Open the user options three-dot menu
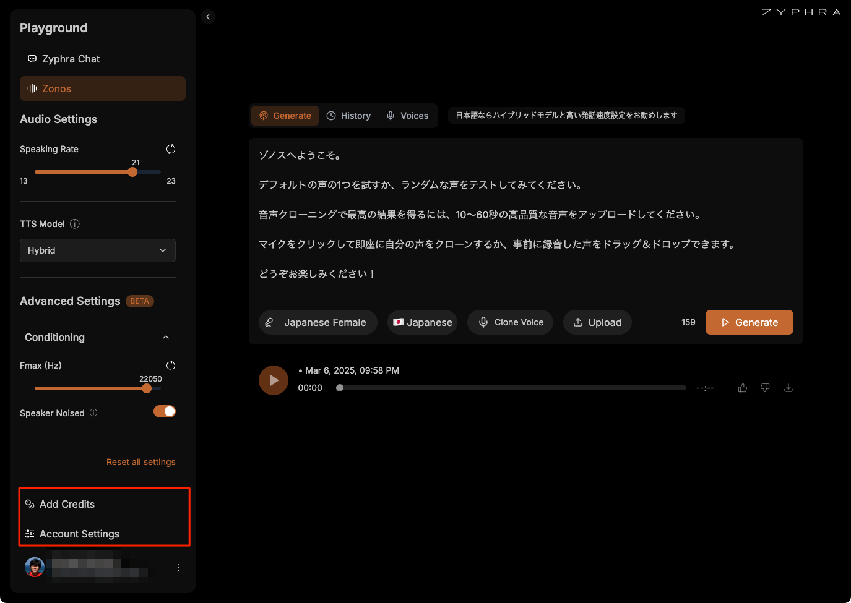Image resolution: width=851 pixels, height=603 pixels. pyautogui.click(x=179, y=567)
